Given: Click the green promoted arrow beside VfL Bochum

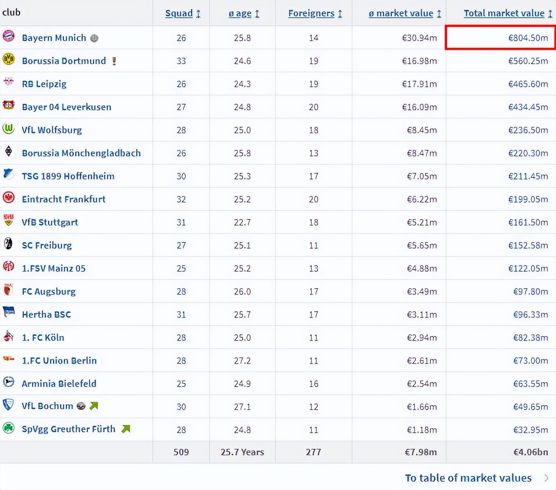Looking at the screenshot, I should (94, 406).
